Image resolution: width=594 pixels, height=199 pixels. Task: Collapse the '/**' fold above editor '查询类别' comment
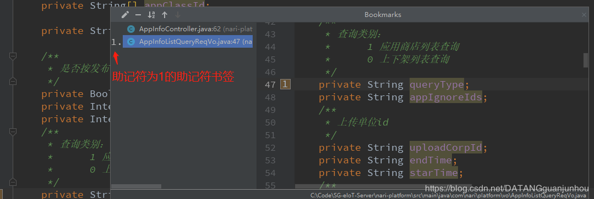pyautogui.click(x=13, y=132)
